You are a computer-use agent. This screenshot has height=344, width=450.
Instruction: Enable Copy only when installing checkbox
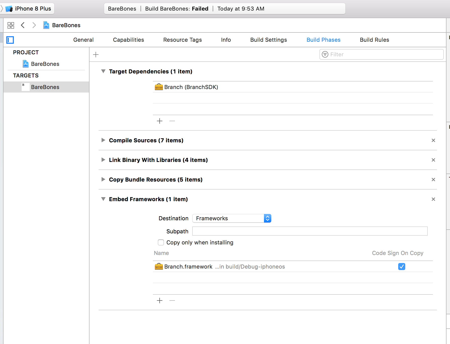(161, 242)
